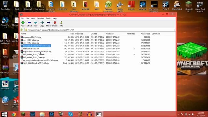
Task: Open SVP 11 Patch and Keygen folder
Action: 5,38
